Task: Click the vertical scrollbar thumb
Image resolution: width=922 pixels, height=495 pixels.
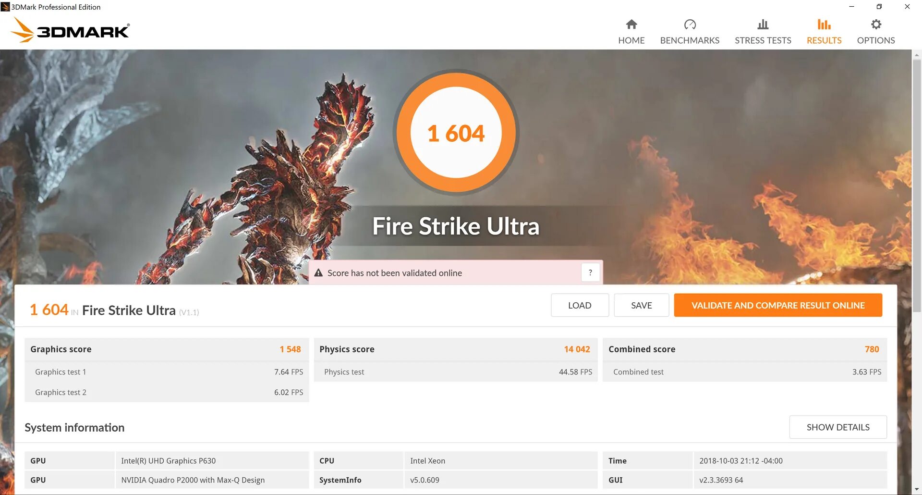Action: tap(917, 185)
